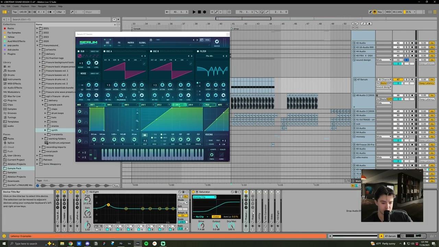Open the Options menu

coord(52,6)
